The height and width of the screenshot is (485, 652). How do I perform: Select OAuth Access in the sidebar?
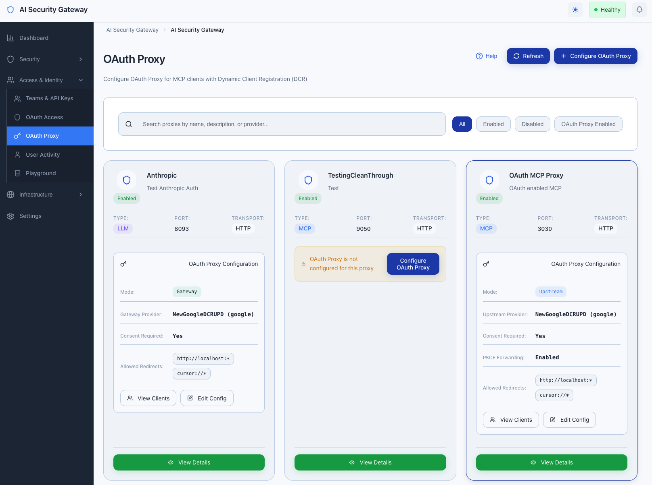[x=44, y=117]
